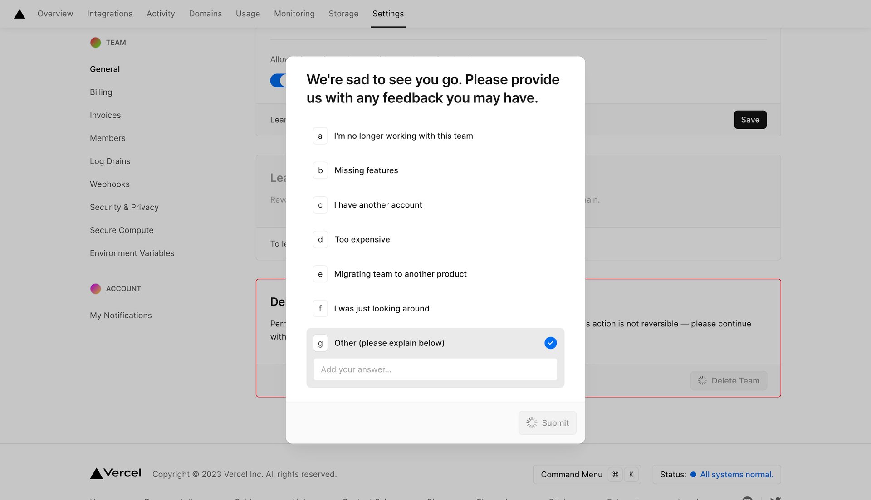Click the Vercel logo in the page footer
Image resolution: width=871 pixels, height=500 pixels.
point(115,473)
